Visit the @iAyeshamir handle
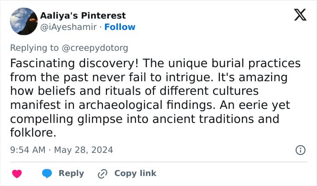This screenshot has width=317, height=186. click(x=68, y=27)
